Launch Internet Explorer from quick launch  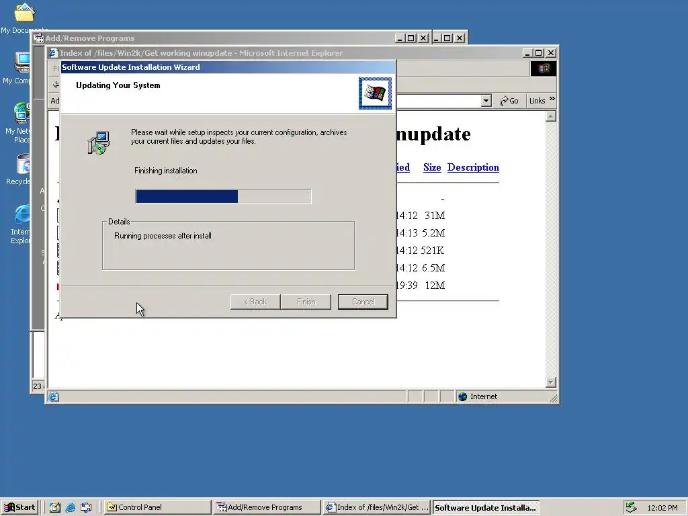[70, 507]
